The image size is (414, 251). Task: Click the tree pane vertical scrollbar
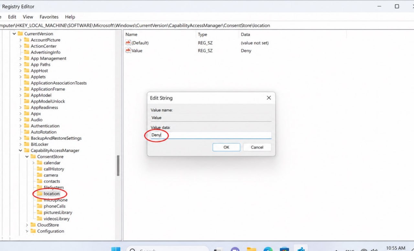pyautogui.click(x=118, y=165)
